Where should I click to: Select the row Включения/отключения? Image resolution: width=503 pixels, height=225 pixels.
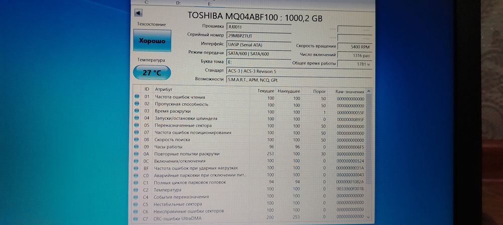tap(249, 161)
